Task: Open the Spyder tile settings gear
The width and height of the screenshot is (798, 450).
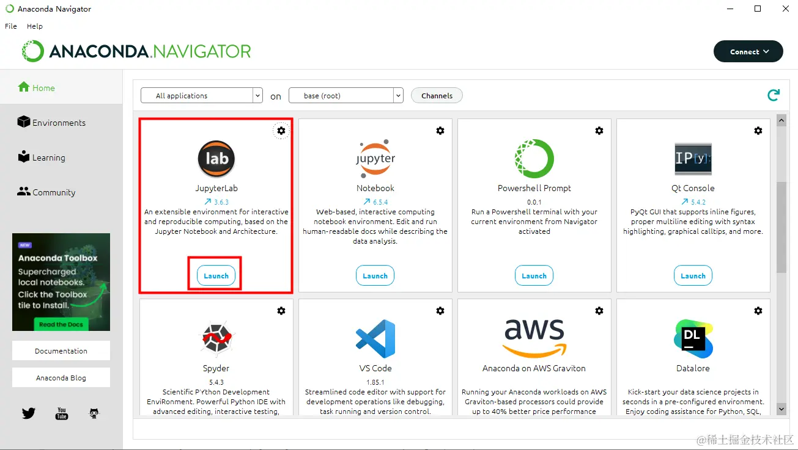Action: pos(281,311)
